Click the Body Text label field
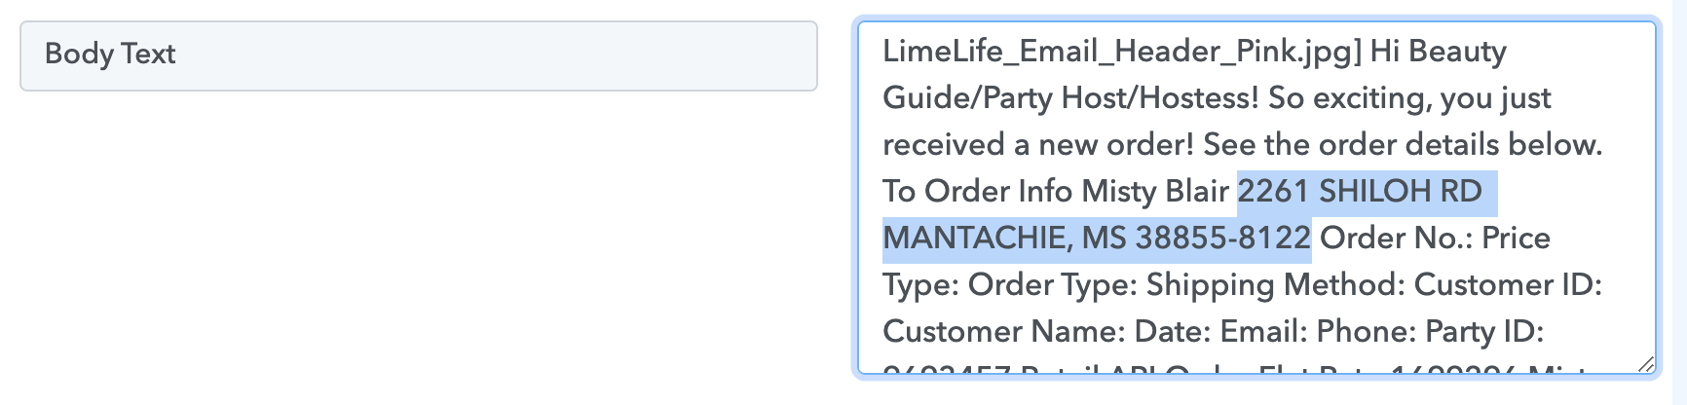1687x405 pixels. click(419, 55)
